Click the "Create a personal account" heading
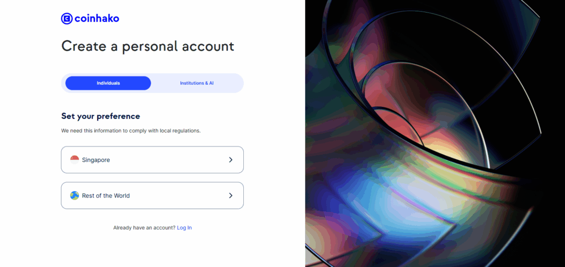Image resolution: width=565 pixels, height=267 pixels. [x=147, y=46]
